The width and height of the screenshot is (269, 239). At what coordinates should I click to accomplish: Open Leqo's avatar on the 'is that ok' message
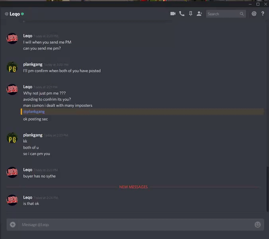coord(12,200)
